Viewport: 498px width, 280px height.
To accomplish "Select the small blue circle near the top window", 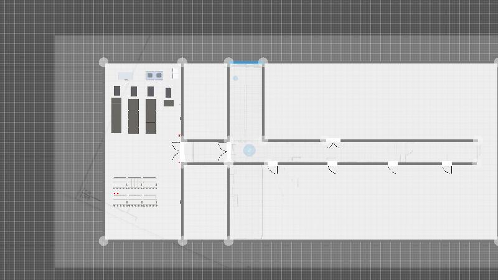I will pyautogui.click(x=235, y=78).
